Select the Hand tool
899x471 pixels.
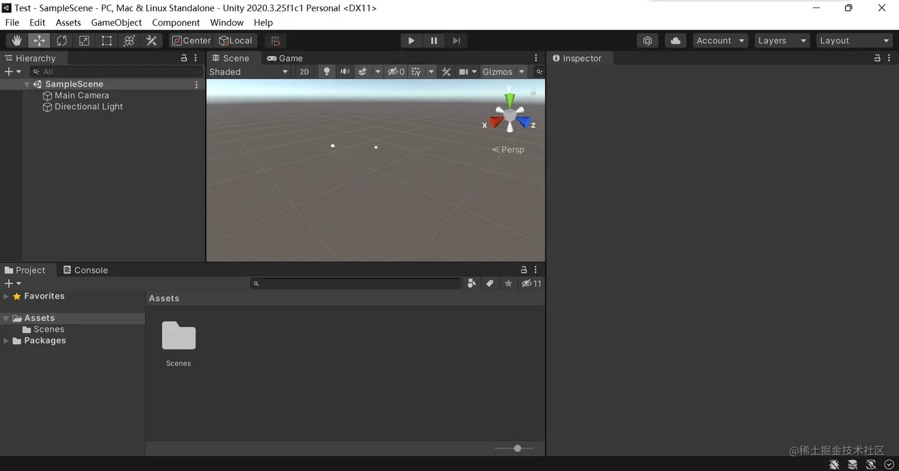point(17,40)
